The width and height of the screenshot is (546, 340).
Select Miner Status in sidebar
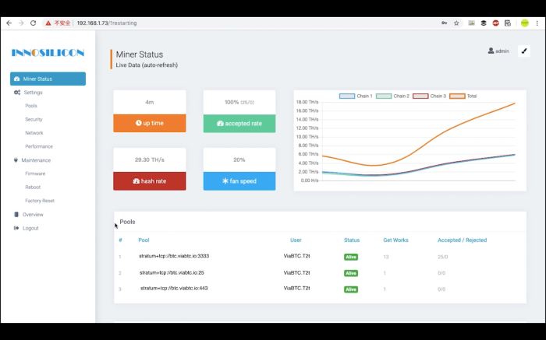[48, 79]
